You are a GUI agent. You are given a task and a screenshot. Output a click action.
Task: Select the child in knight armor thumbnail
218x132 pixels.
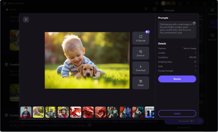point(51,112)
